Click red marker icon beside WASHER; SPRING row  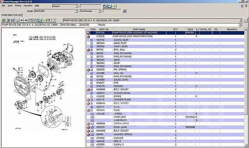tap(88, 135)
